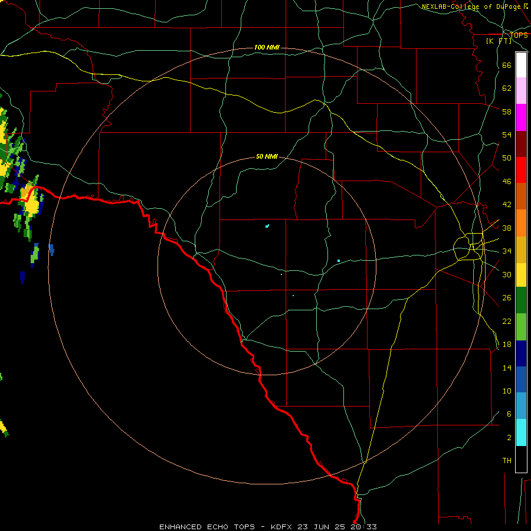Viewport: 531px width, 531px height.
Task: Click the legend value "46"
Action: (x=507, y=181)
